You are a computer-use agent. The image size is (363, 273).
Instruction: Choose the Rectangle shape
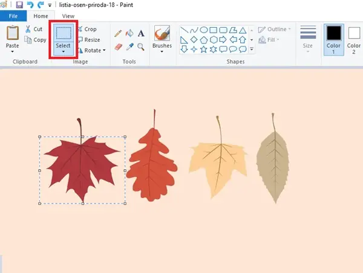[213, 30]
